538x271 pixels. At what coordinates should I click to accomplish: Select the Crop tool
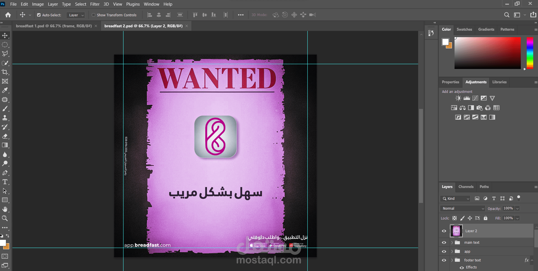pyautogui.click(x=5, y=72)
